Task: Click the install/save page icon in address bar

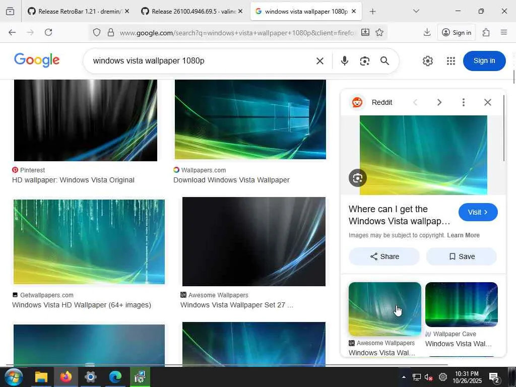Action: pyautogui.click(x=365, y=32)
